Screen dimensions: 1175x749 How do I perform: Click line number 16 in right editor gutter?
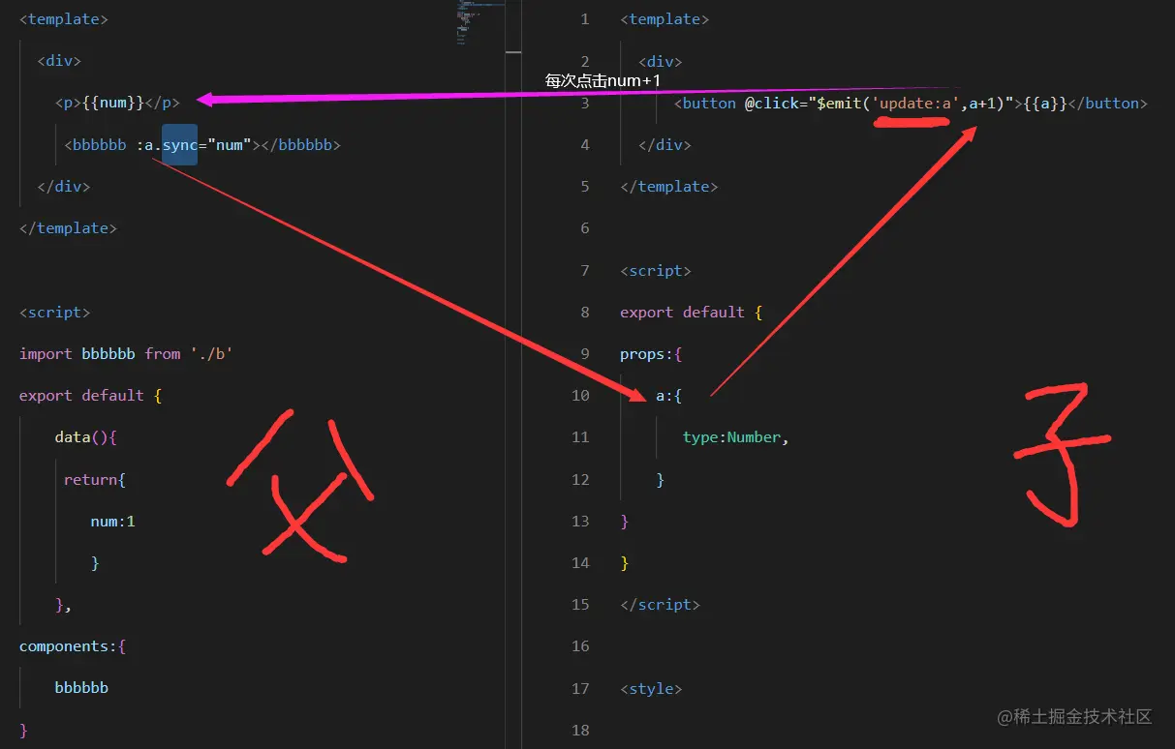click(580, 646)
